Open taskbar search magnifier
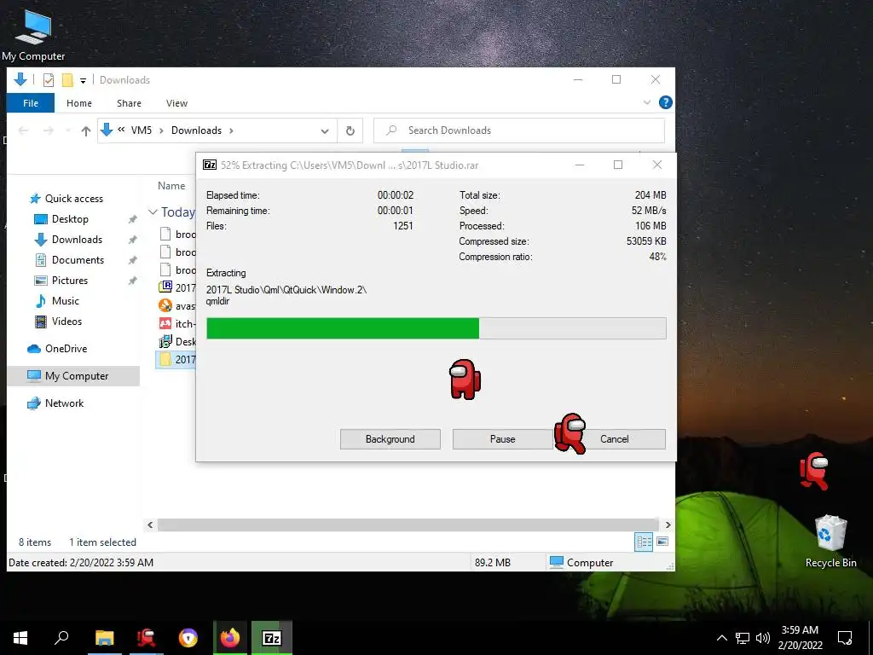This screenshot has height=655, width=873. coord(61,638)
